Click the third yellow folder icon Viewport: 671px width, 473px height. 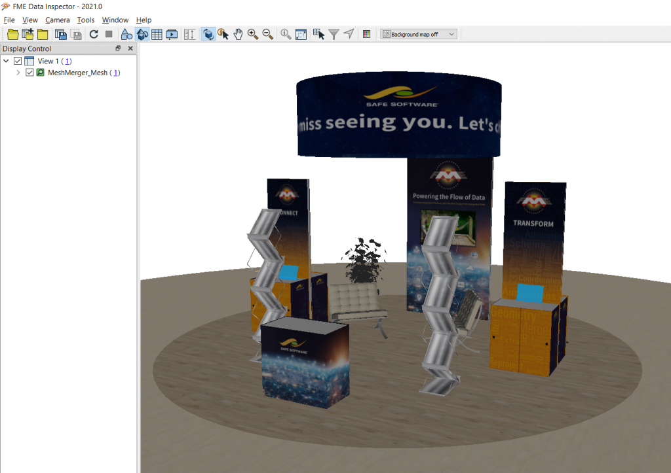pos(43,34)
